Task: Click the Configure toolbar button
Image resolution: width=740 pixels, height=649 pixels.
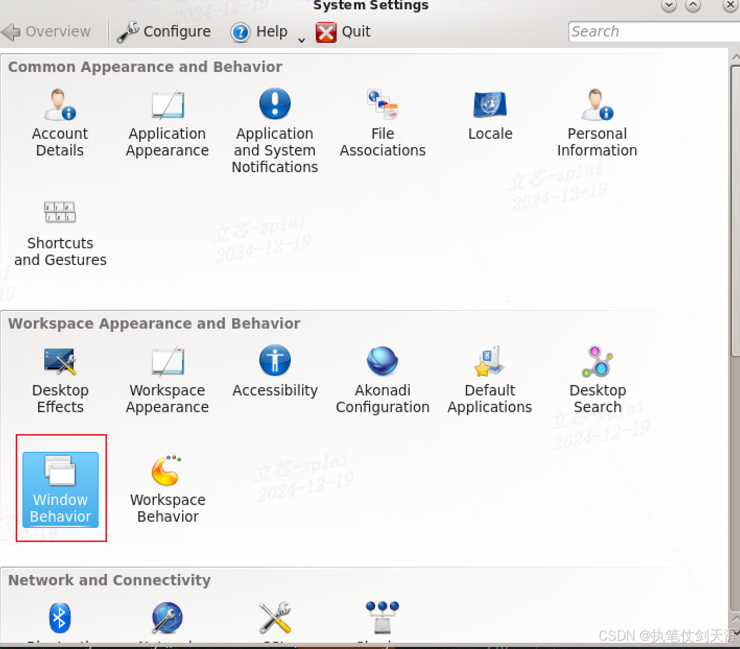Action: tap(164, 32)
